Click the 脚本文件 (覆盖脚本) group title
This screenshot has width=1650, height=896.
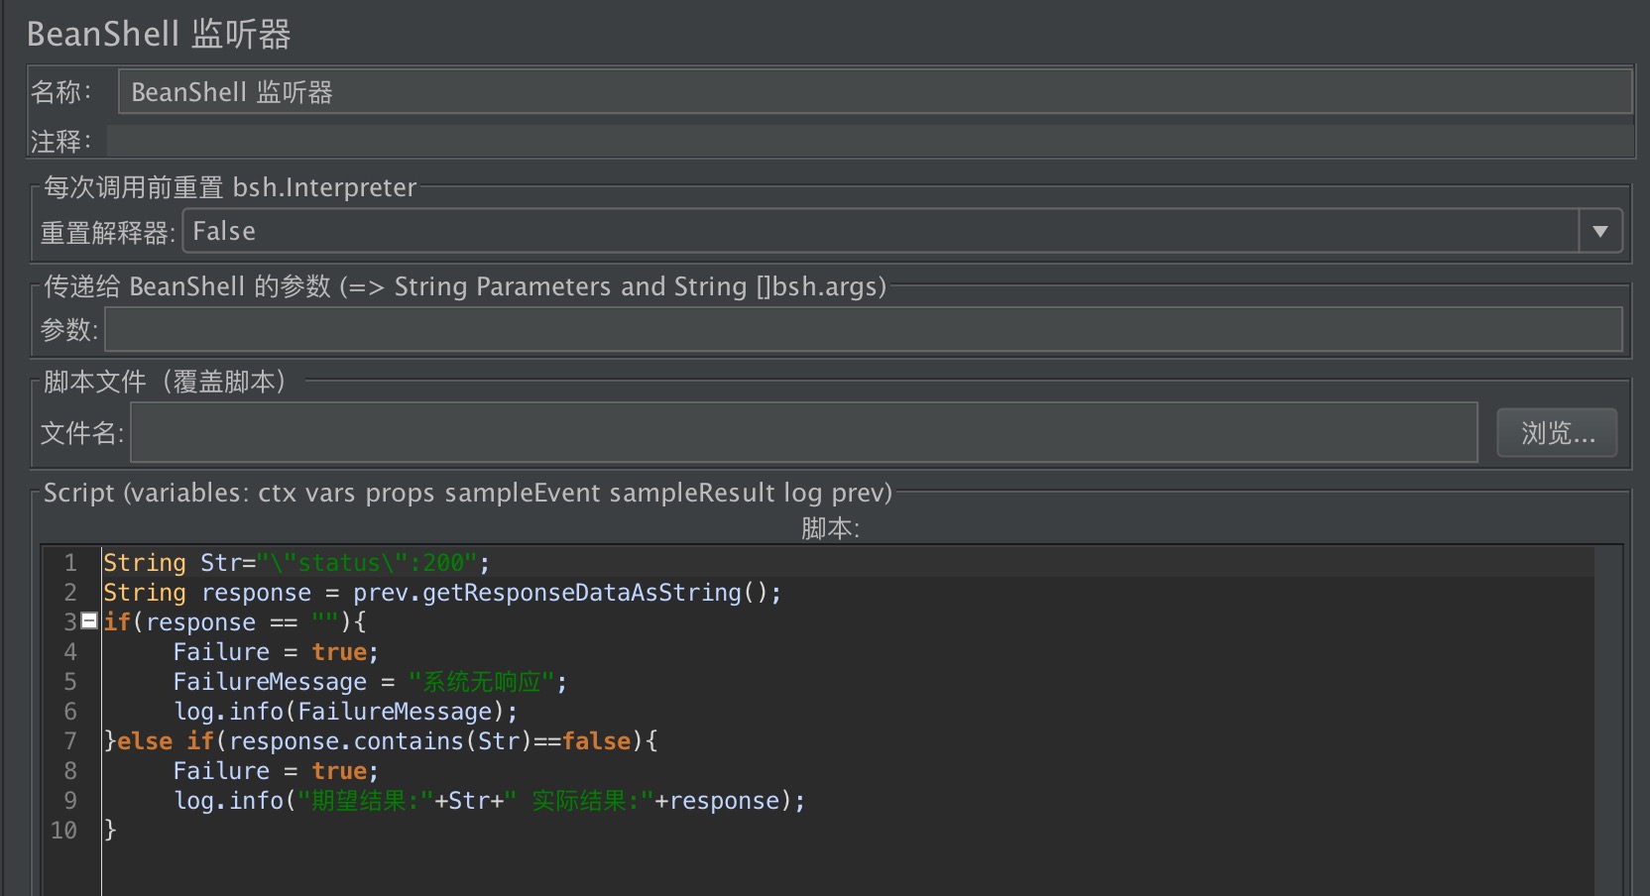point(167,382)
